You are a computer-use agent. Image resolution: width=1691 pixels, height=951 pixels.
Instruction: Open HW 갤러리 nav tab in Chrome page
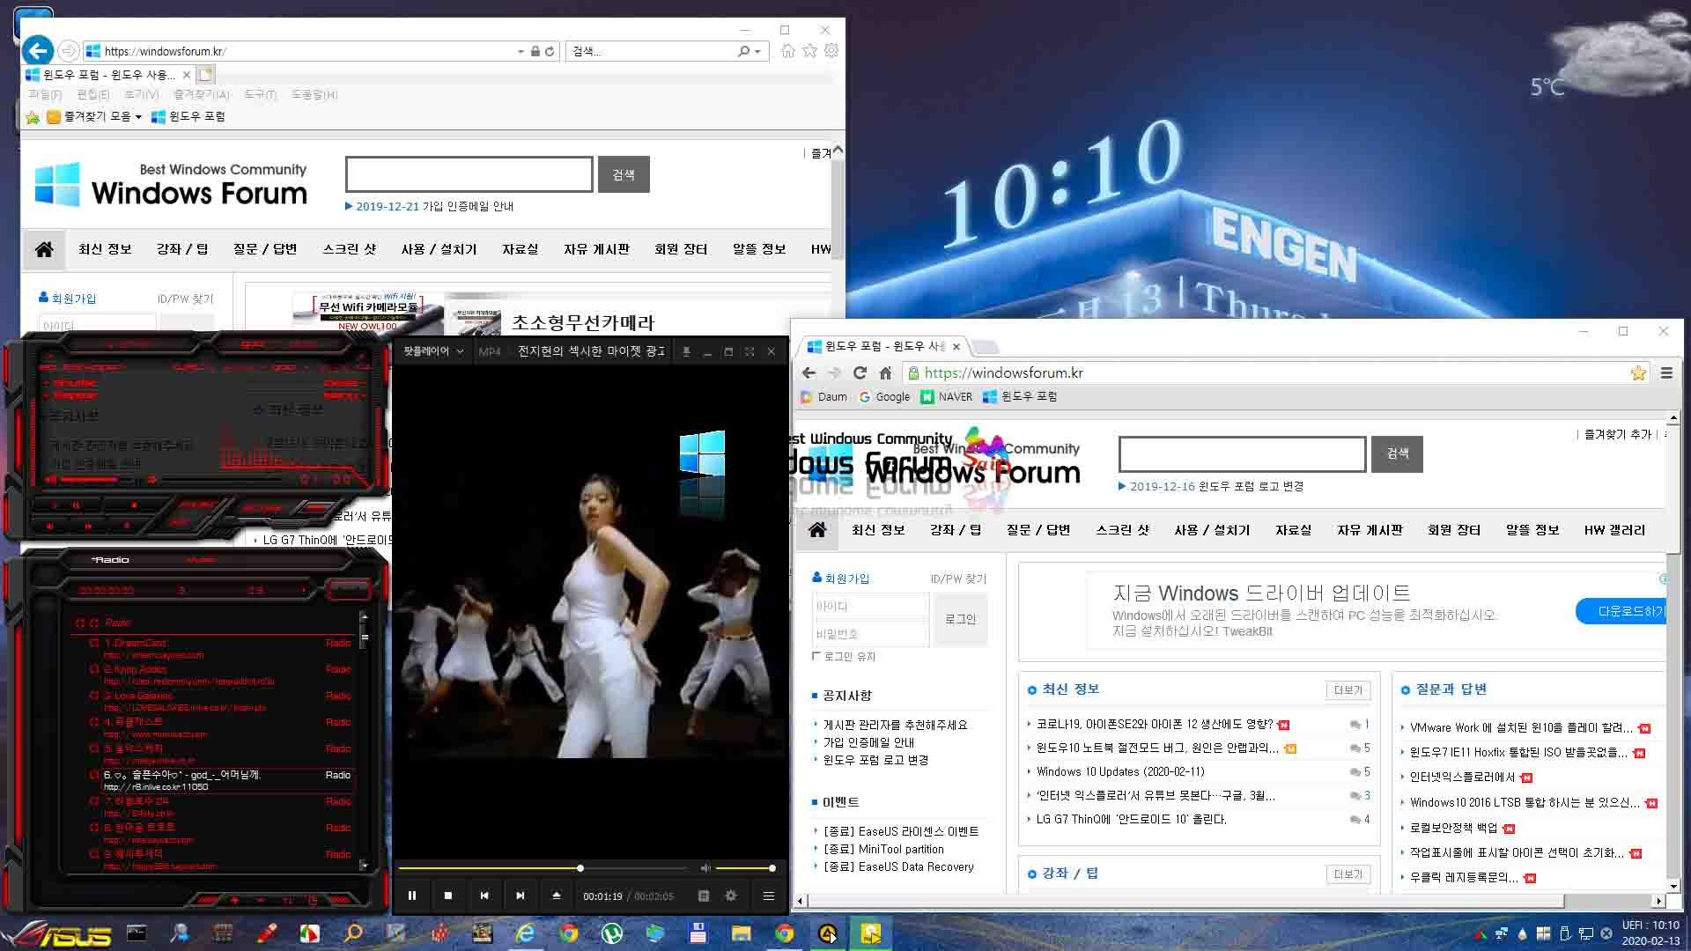coord(1614,530)
